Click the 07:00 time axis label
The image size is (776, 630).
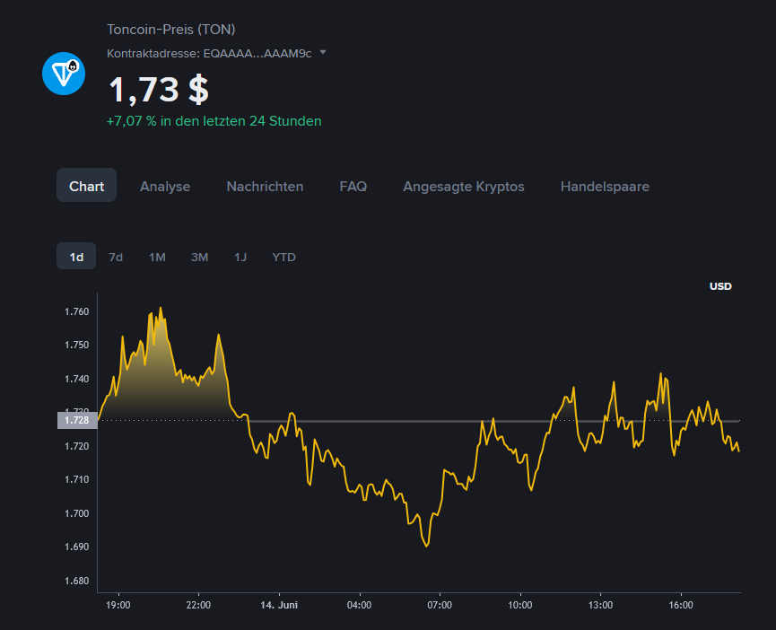tap(440, 605)
